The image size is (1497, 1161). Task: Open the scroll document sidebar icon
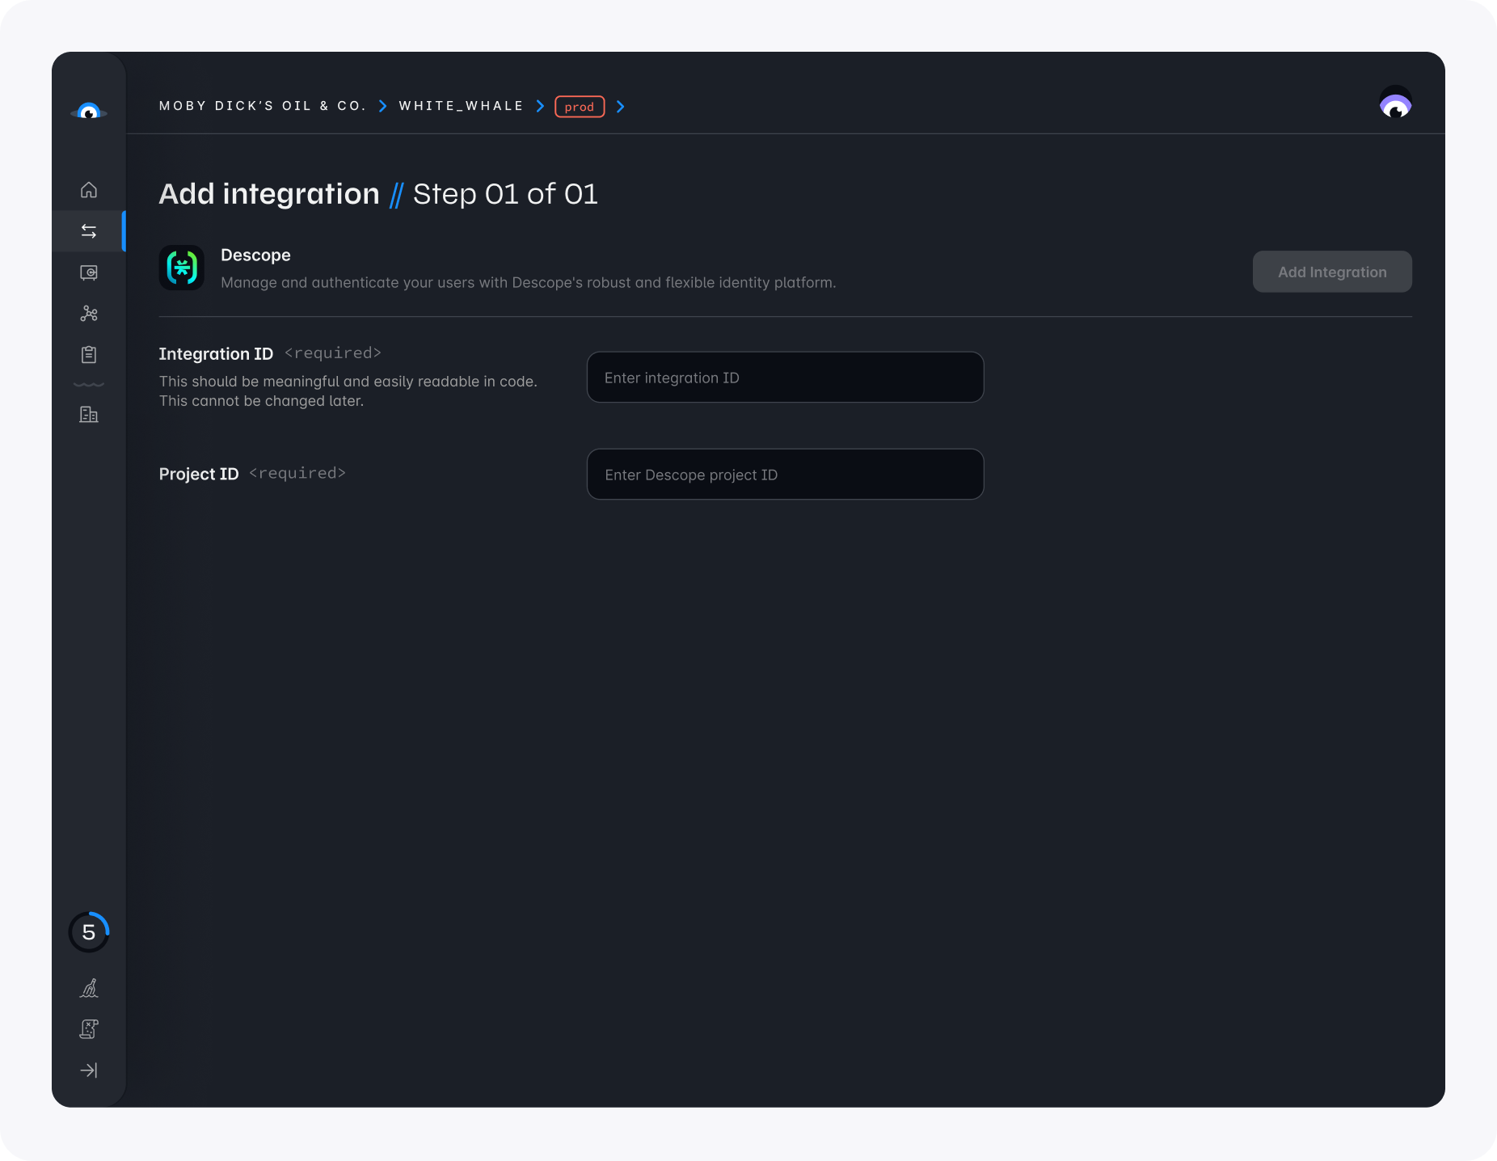click(x=89, y=1029)
